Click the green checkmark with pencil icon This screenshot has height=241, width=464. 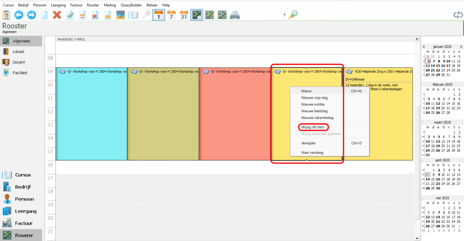(x=70, y=15)
